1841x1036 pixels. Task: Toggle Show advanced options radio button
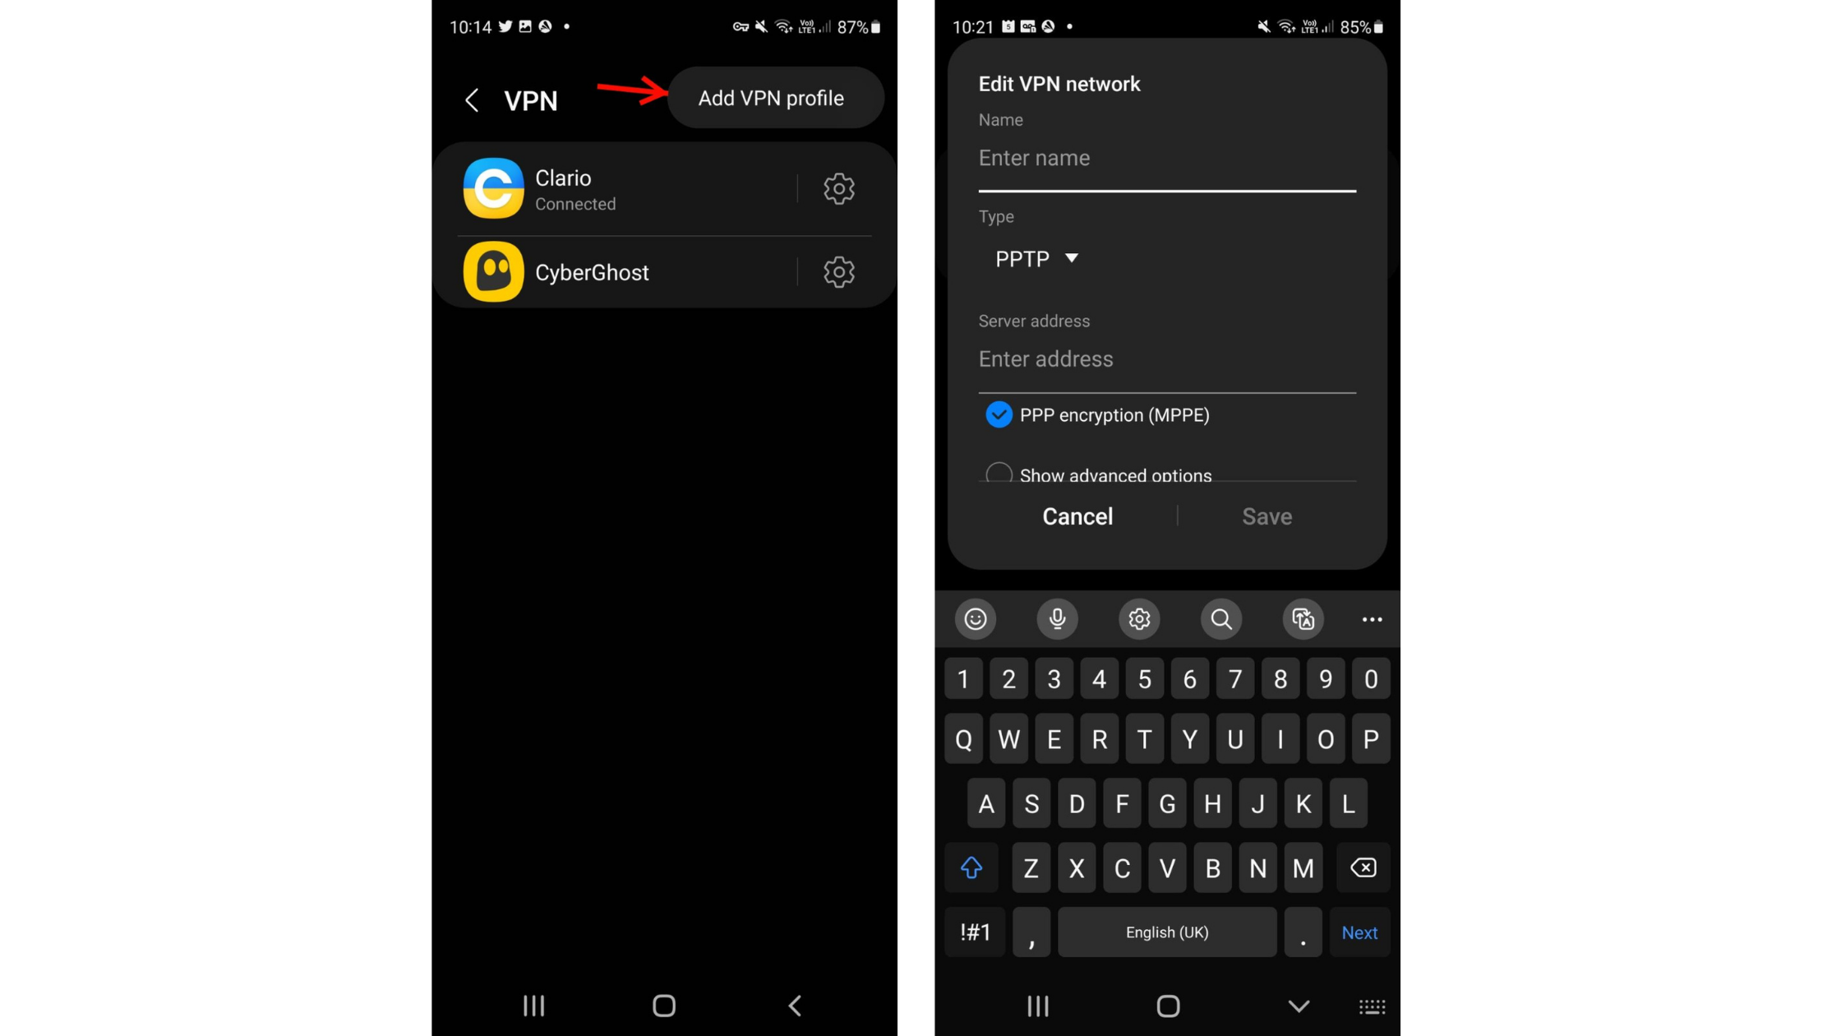(998, 475)
